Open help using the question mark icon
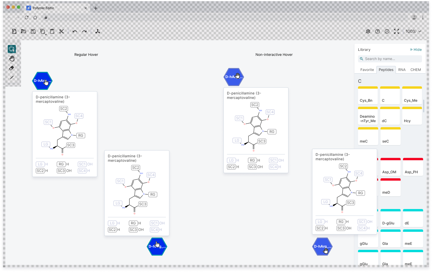432x272 pixels. coord(378,31)
